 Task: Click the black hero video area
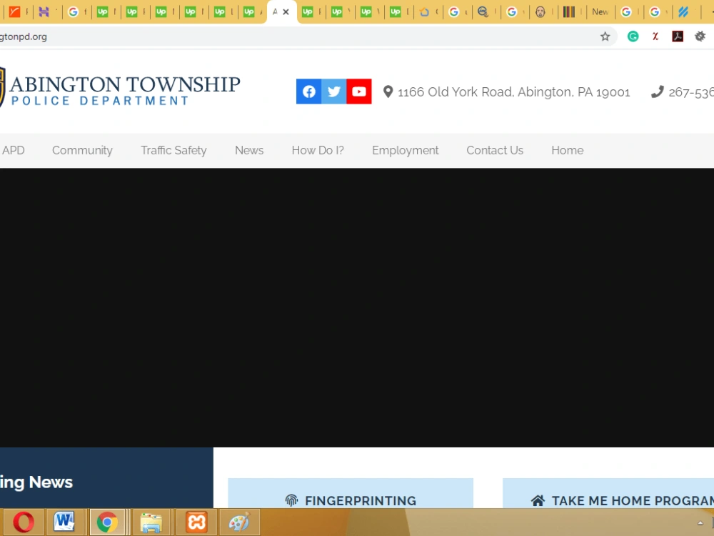(x=357, y=307)
